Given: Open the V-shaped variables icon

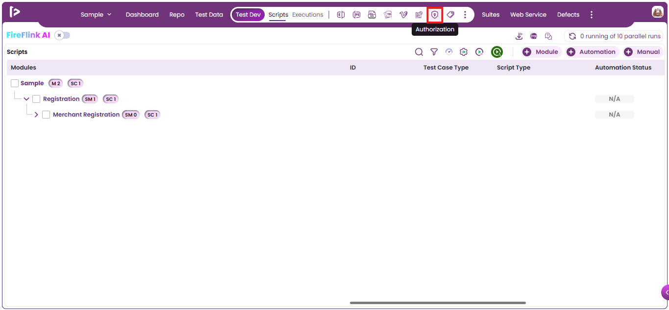Looking at the screenshot, I should [403, 15].
